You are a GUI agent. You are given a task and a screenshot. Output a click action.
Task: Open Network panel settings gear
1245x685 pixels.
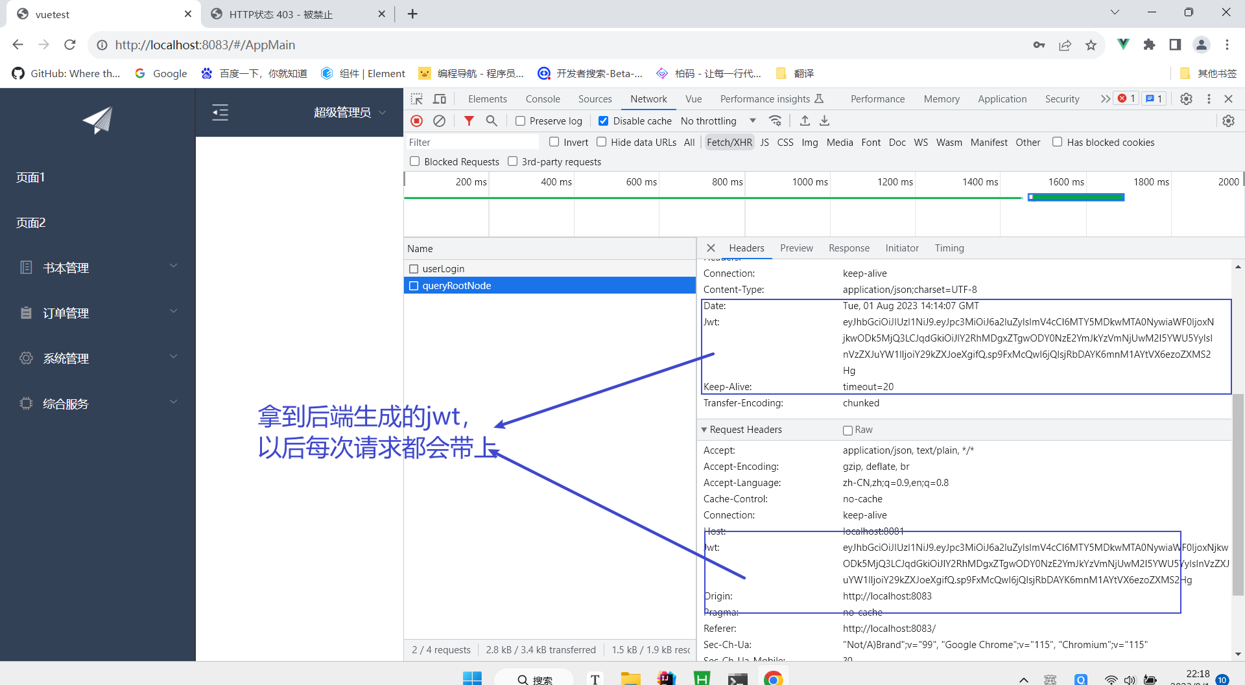pos(1228,121)
